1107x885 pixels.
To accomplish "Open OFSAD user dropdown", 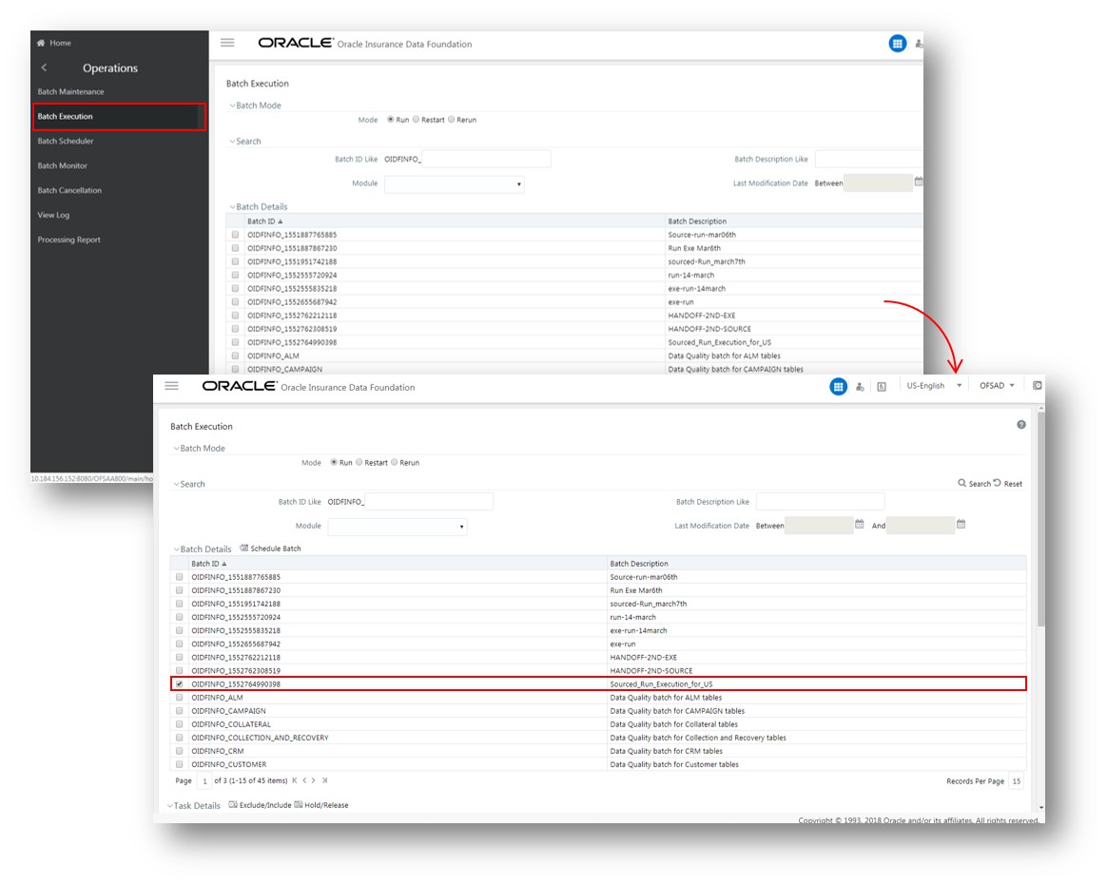I will [997, 385].
